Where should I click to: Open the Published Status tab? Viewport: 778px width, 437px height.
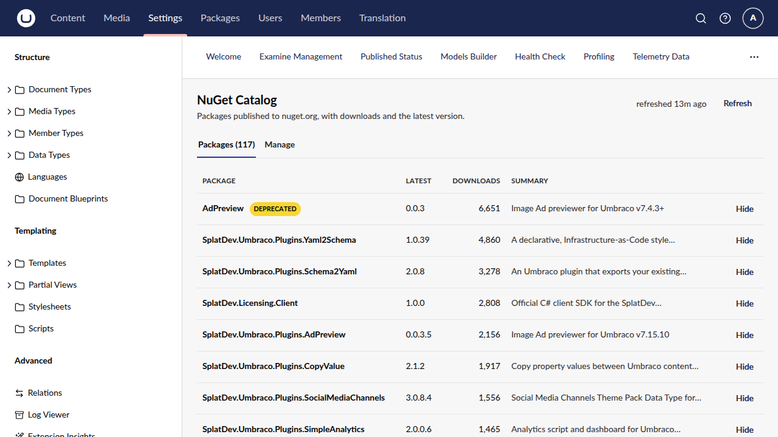pos(391,56)
